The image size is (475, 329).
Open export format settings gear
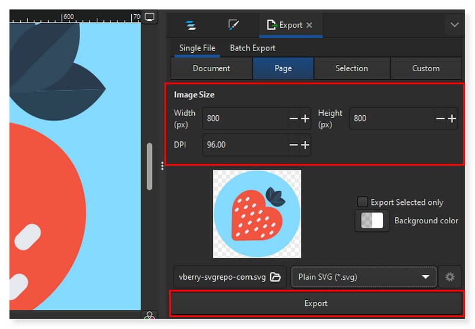(449, 277)
